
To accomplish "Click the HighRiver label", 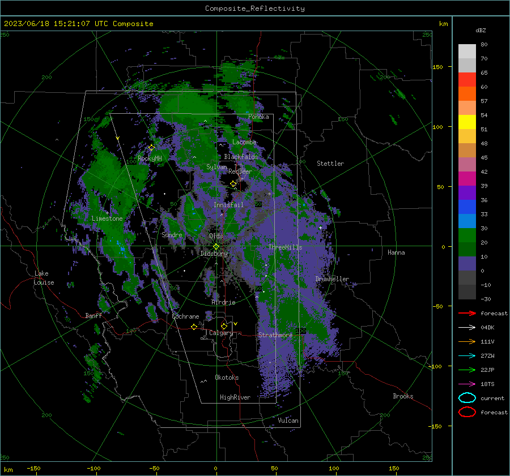I will click(235, 397).
